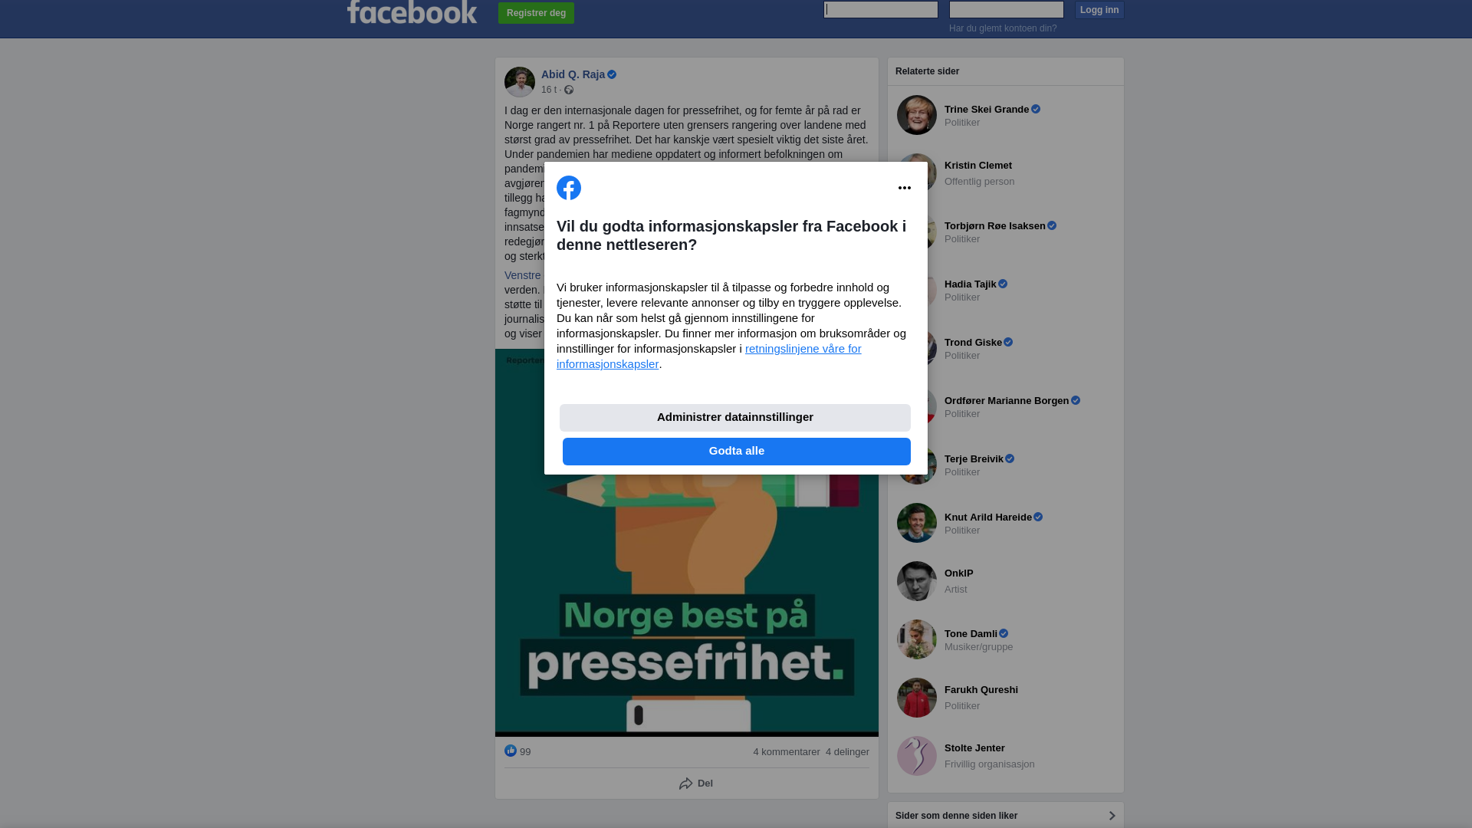Open retningslinjene for informasjonskapsler link
The image size is (1472, 828).
[709, 356]
